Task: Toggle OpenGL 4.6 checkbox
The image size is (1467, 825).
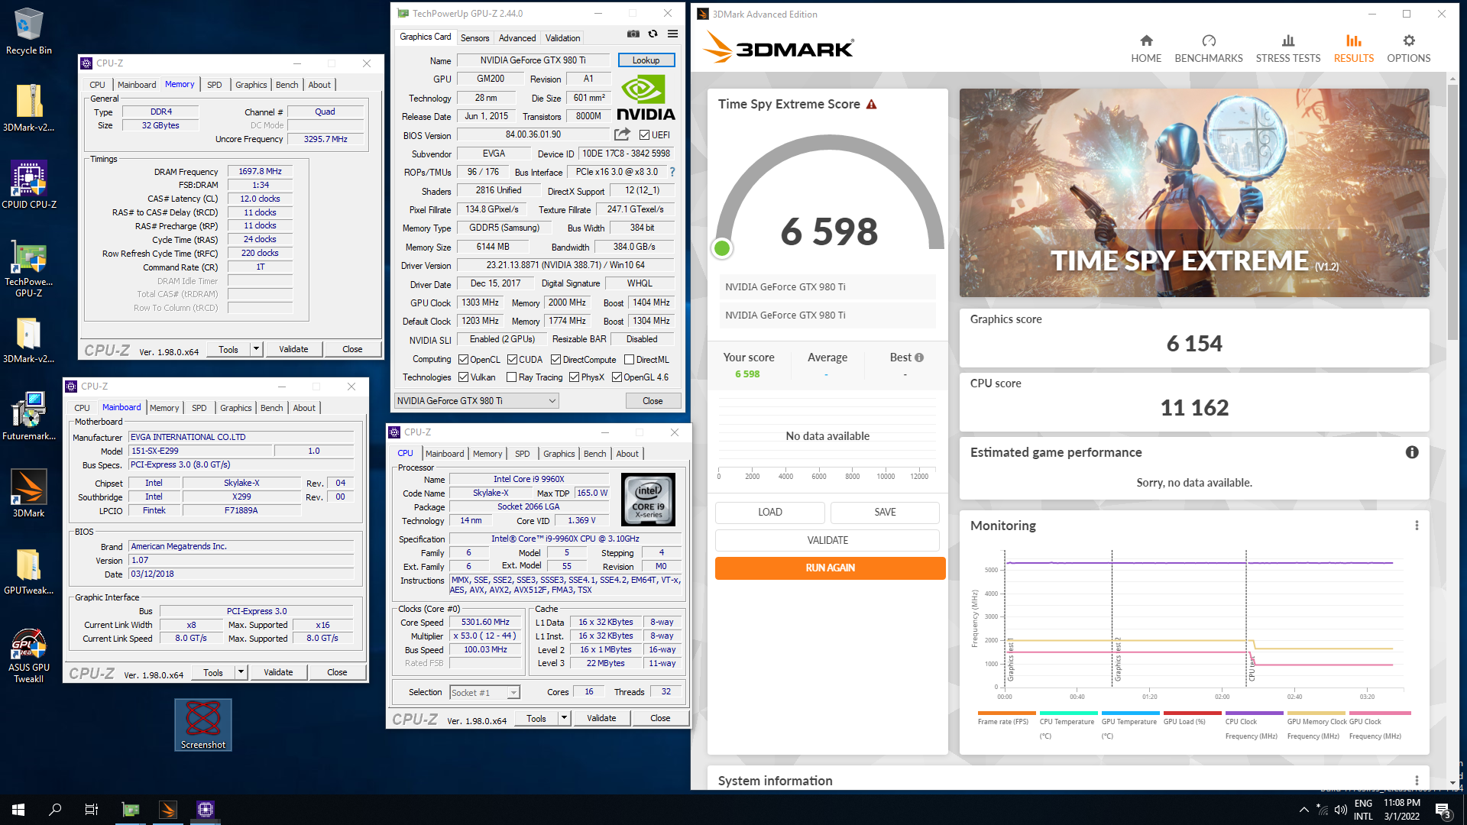Action: pyautogui.click(x=617, y=377)
